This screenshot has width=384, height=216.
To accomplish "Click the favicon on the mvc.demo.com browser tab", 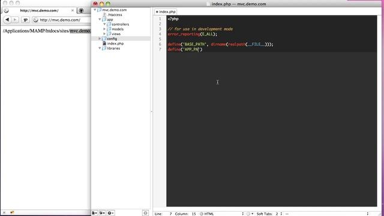I will [x=7, y=10].
